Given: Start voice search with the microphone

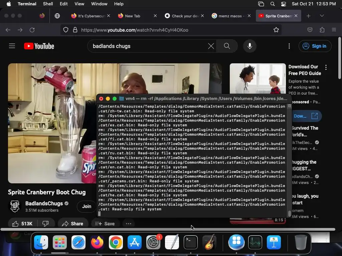Looking at the screenshot, I should 250,46.
